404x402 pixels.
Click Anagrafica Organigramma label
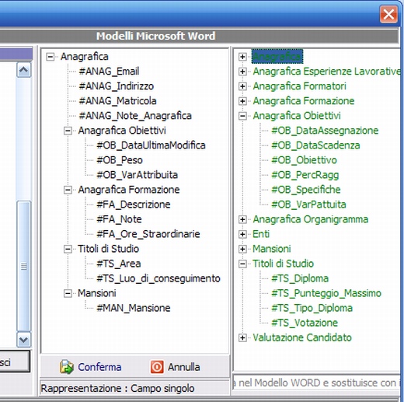tap(311, 219)
